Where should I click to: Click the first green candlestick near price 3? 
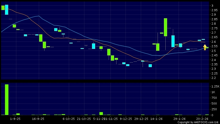(x=3, y=8)
